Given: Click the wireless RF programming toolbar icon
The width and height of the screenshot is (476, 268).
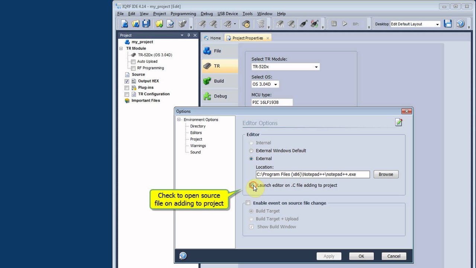Looking at the screenshot, I should (261, 24).
